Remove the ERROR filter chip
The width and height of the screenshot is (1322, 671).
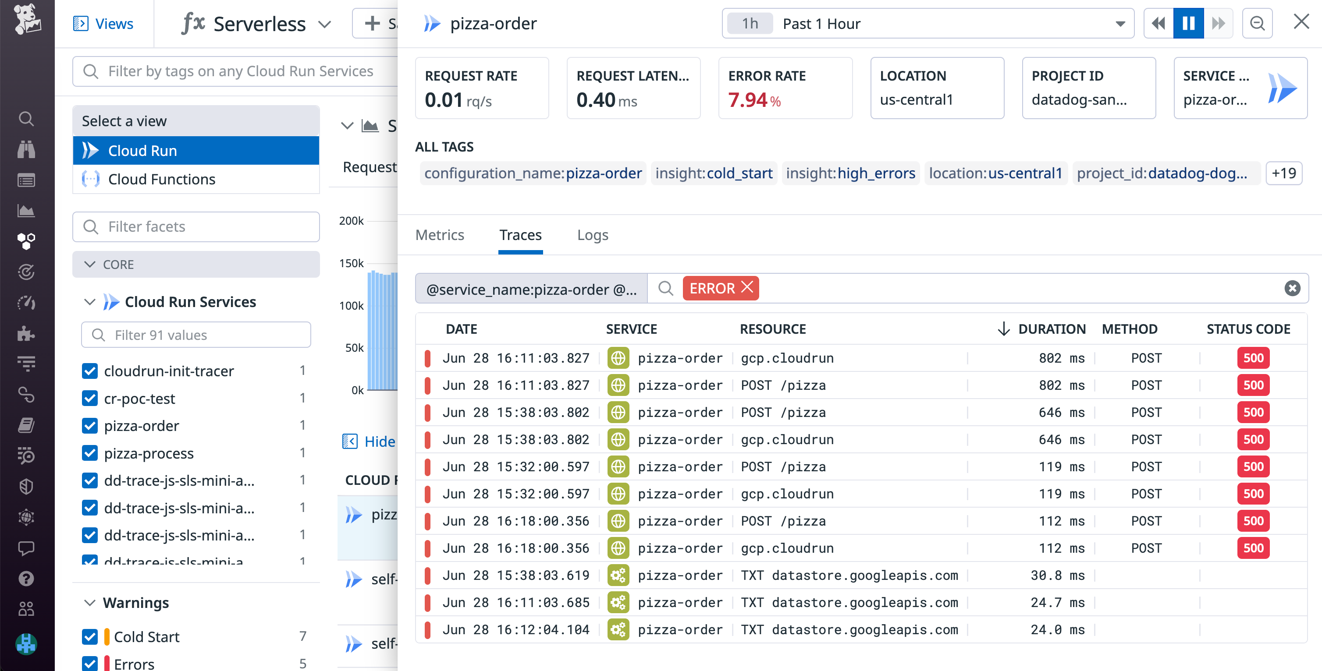(x=748, y=288)
